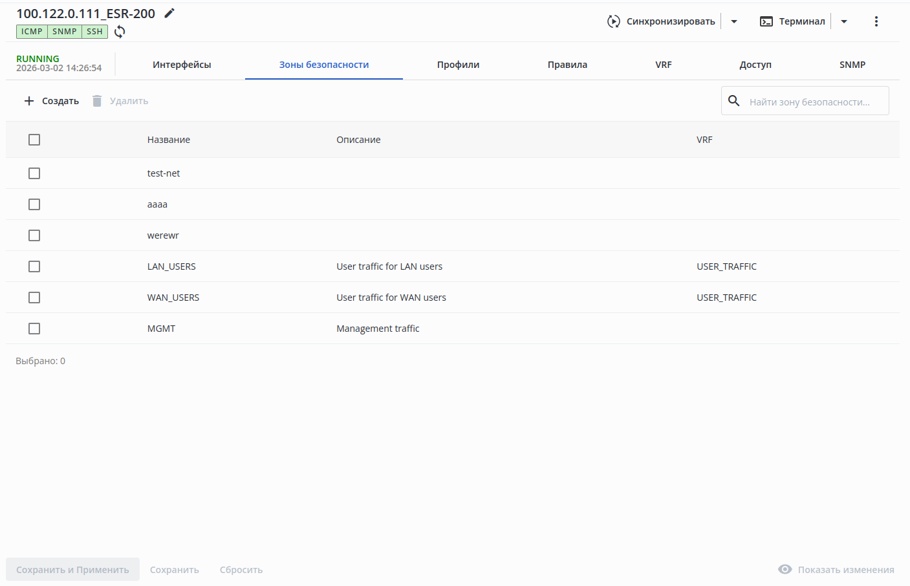Expand the Терминал dropdown arrow

pos(844,21)
